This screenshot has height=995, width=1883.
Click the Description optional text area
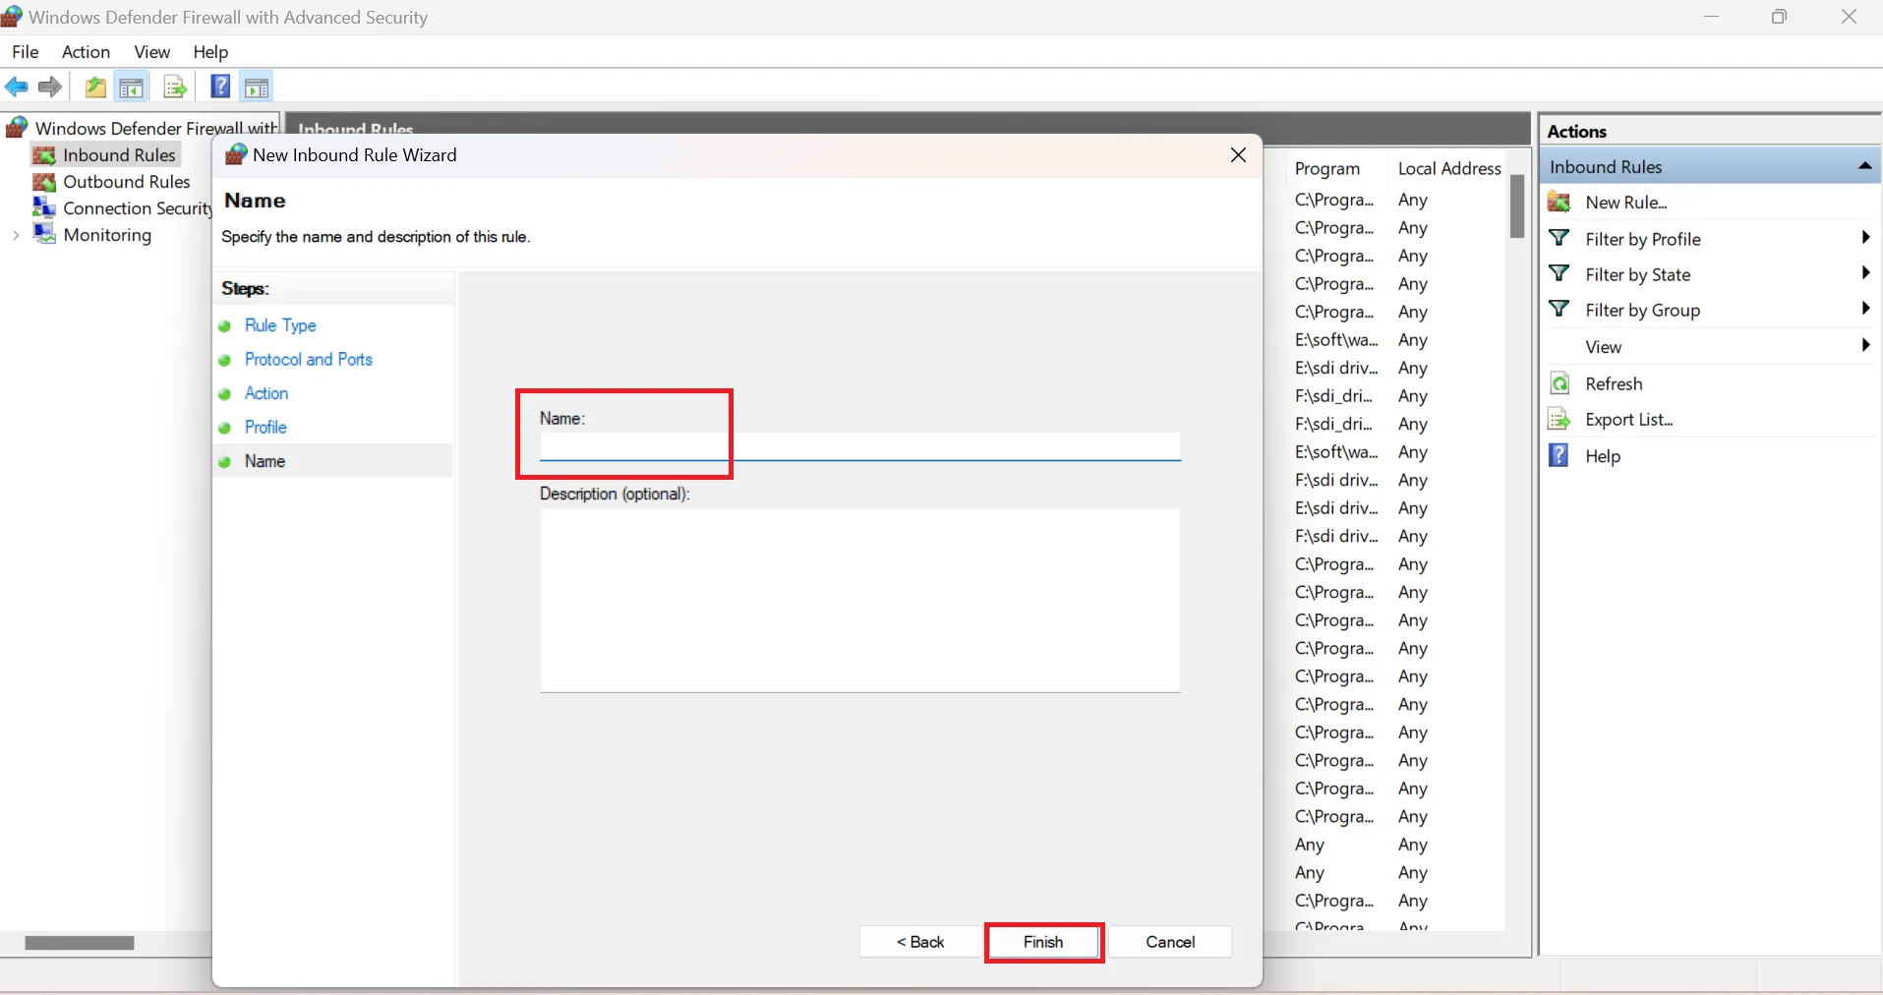click(859, 600)
